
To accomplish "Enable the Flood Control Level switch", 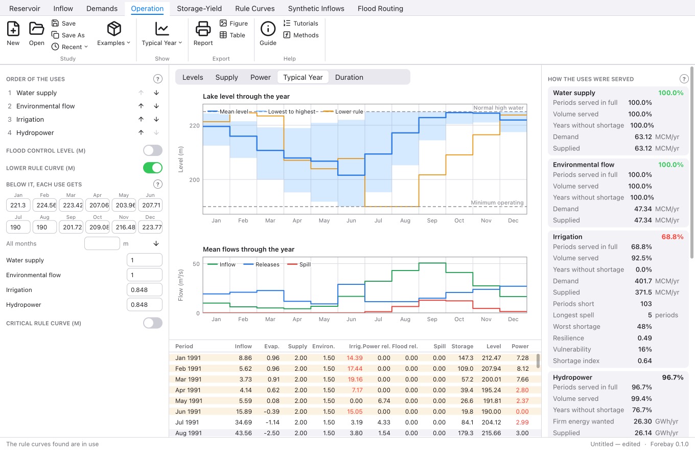I will (153, 150).
